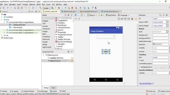Screen dimensions: 170x95
Task: Open layout_width dropdown arrow
Action: point(167,22)
